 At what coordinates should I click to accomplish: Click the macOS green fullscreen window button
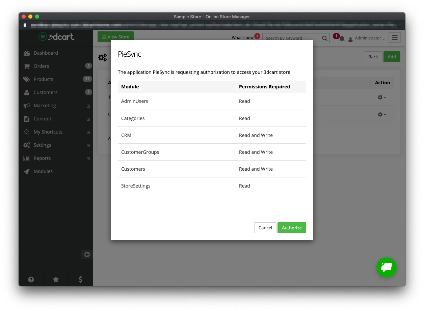(x=37, y=17)
